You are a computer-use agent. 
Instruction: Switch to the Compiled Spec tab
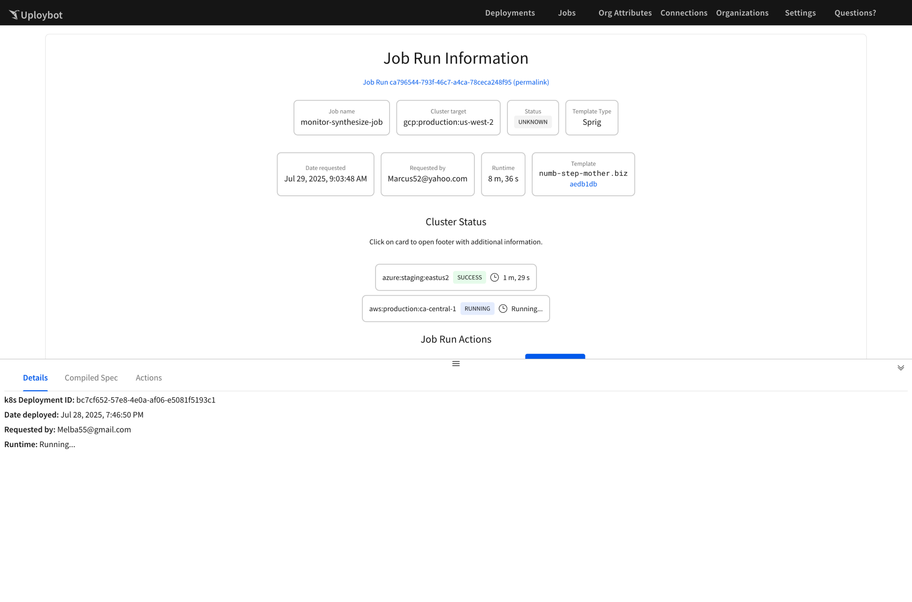91,378
